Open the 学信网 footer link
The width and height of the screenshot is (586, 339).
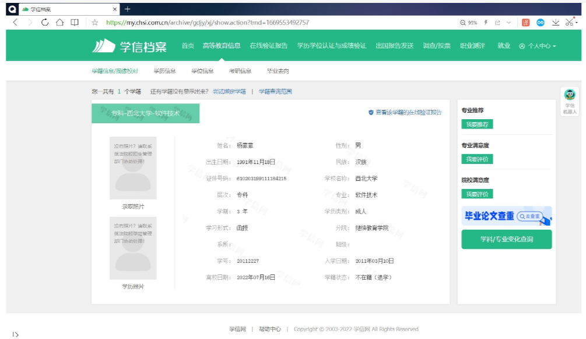point(238,329)
